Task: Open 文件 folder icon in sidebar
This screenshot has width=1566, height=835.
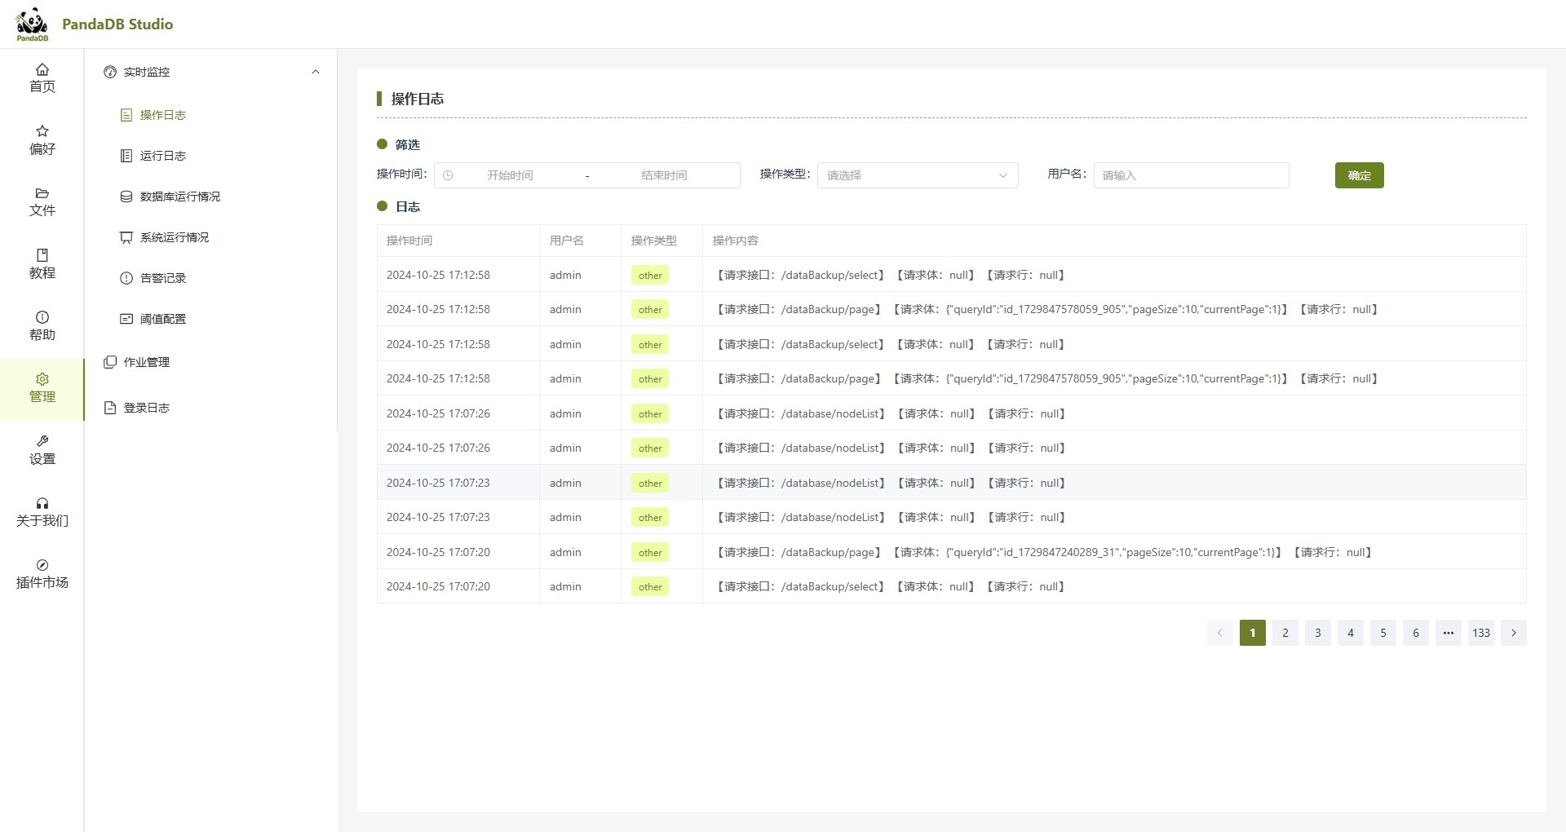Action: pos(42,193)
